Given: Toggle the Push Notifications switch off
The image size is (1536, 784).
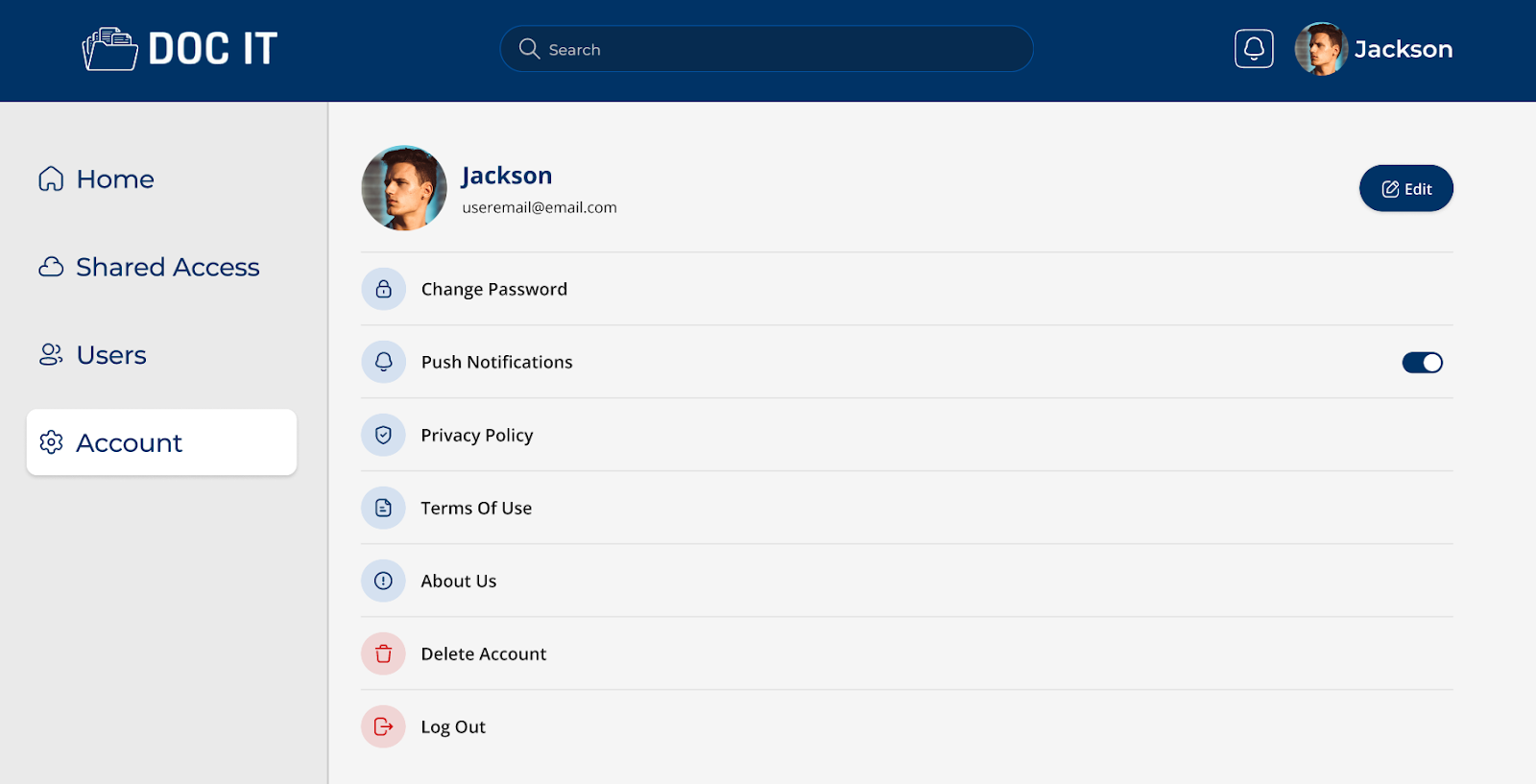Looking at the screenshot, I should tap(1422, 362).
